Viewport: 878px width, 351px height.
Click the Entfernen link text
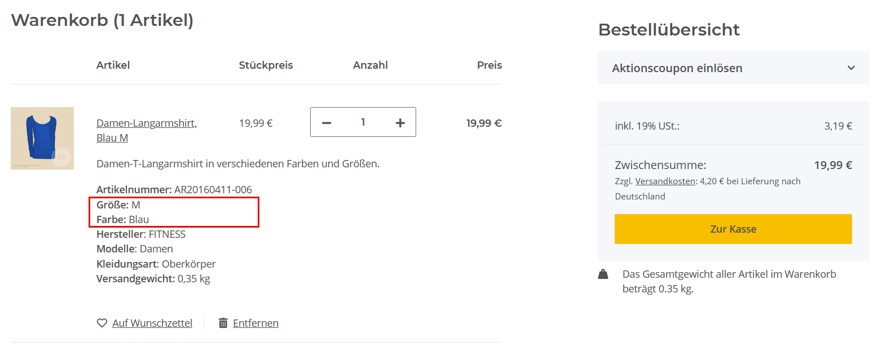(255, 323)
